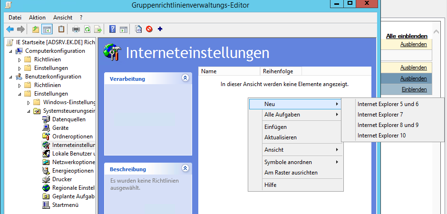Open the Aktion menu
Viewport: 447px width, 214px height.
[x=37, y=18]
